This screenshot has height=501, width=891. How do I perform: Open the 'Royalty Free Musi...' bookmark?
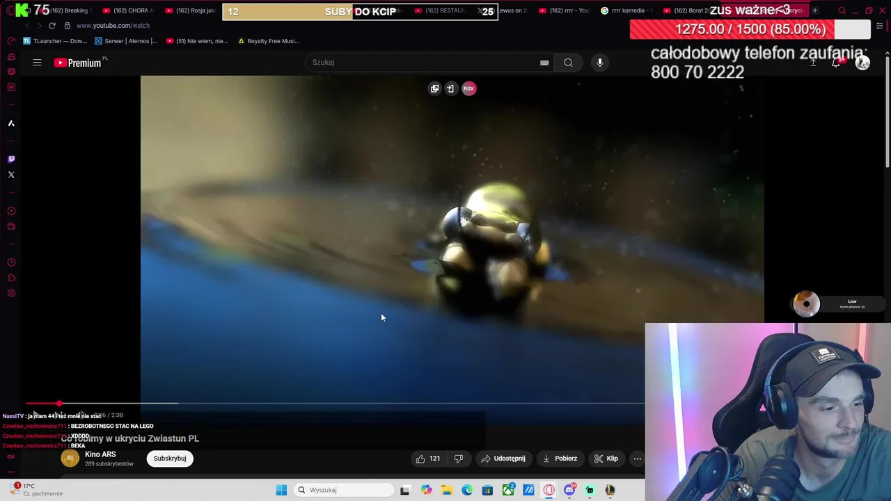point(269,41)
